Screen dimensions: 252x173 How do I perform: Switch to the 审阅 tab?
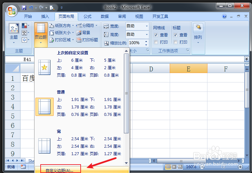122,16
